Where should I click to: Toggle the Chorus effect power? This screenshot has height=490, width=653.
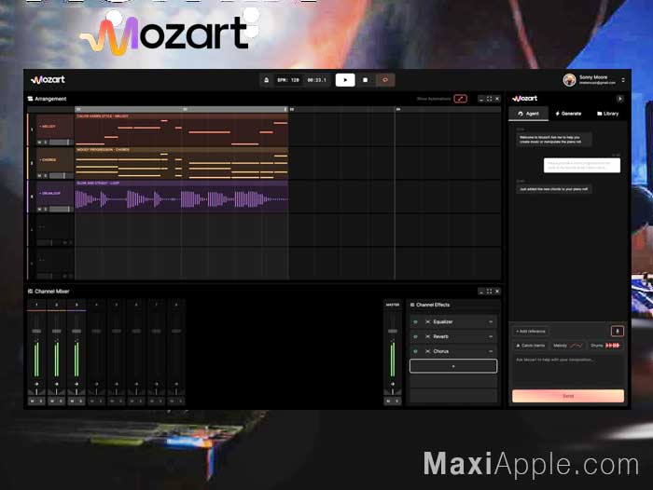pos(415,351)
